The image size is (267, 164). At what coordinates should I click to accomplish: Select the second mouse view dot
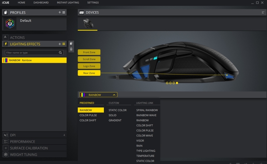pyautogui.click(x=170, y=83)
